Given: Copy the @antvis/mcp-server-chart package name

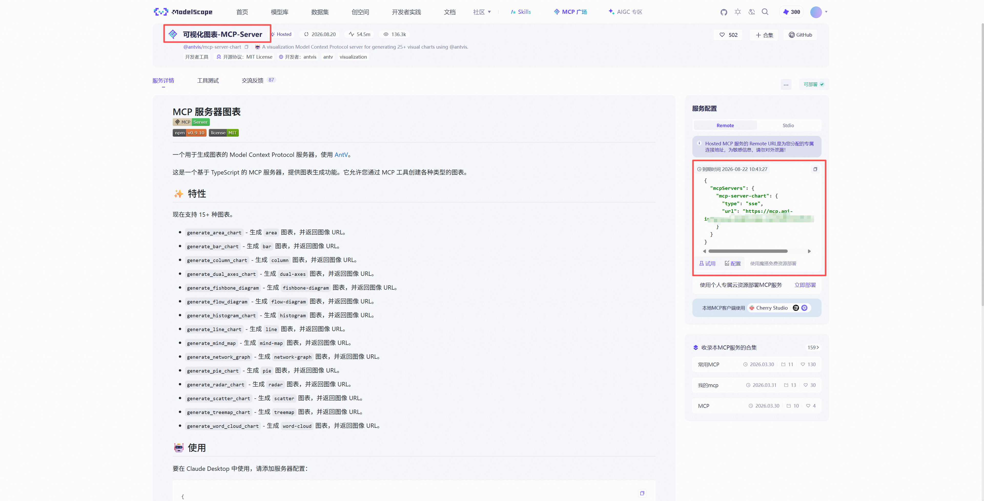Looking at the screenshot, I should 246,47.
